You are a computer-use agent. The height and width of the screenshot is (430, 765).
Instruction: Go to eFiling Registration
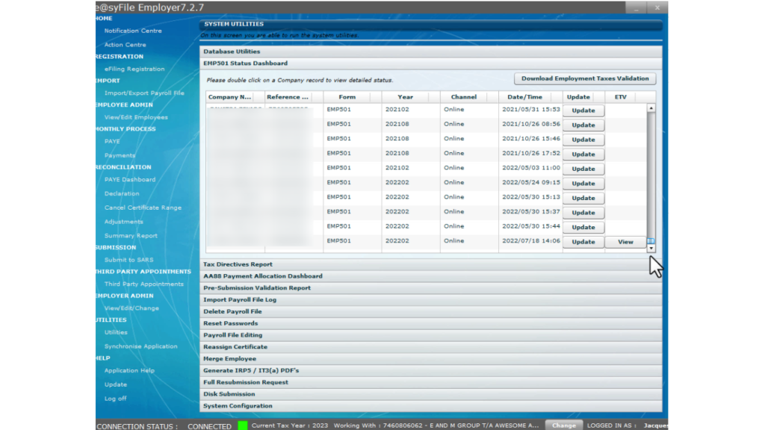point(134,69)
